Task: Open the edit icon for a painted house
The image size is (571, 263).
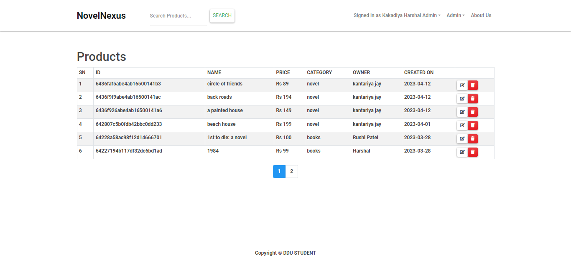Action: pyautogui.click(x=462, y=112)
